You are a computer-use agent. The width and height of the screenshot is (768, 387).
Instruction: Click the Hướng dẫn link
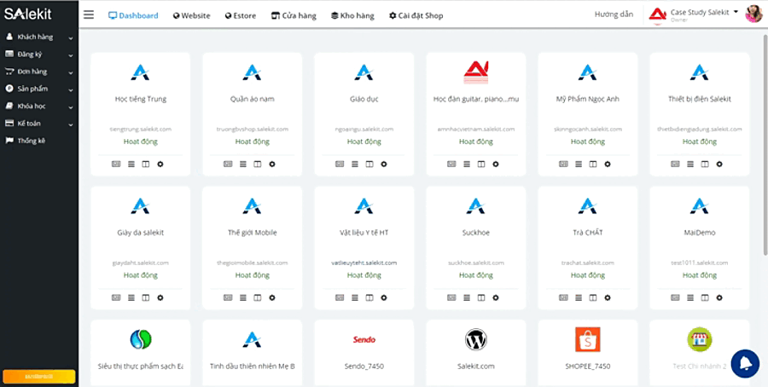614,14
